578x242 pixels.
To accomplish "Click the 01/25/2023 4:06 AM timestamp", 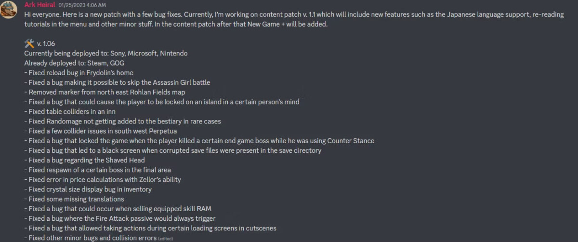I will 82,5.
